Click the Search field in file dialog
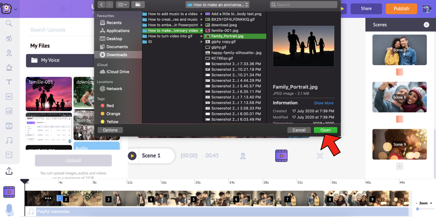 [304, 5]
